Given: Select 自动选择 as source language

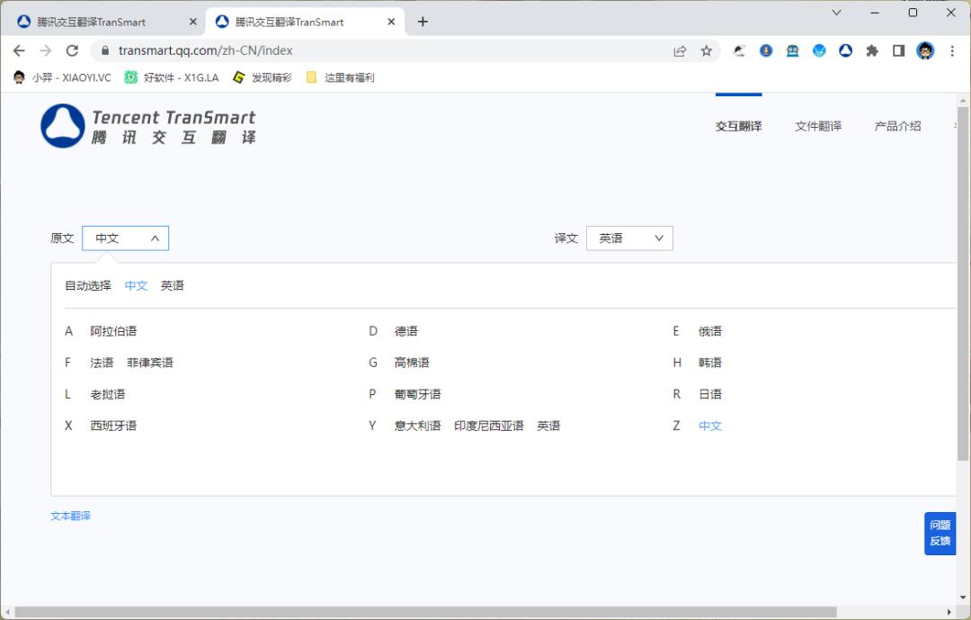Looking at the screenshot, I should [x=86, y=285].
